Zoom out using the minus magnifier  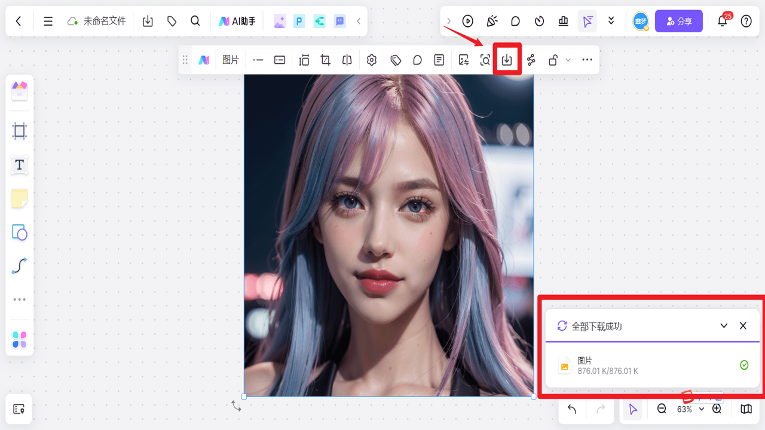(x=662, y=409)
